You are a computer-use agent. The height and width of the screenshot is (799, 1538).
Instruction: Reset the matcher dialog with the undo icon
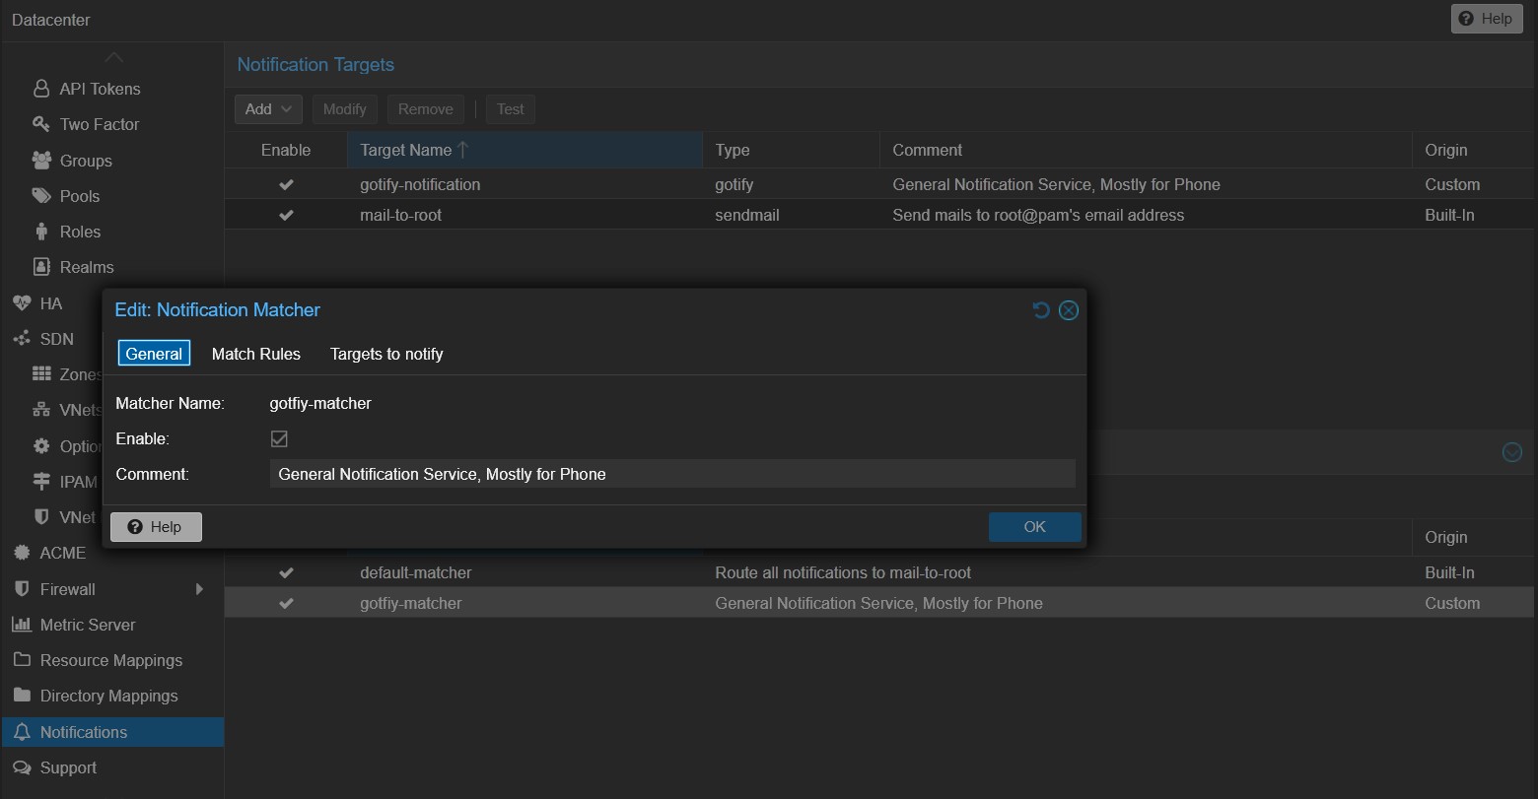(1041, 310)
